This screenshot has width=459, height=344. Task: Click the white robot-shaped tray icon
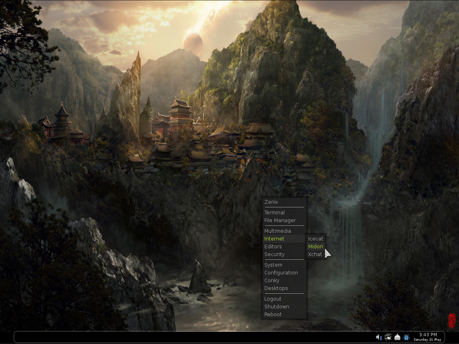point(397,337)
